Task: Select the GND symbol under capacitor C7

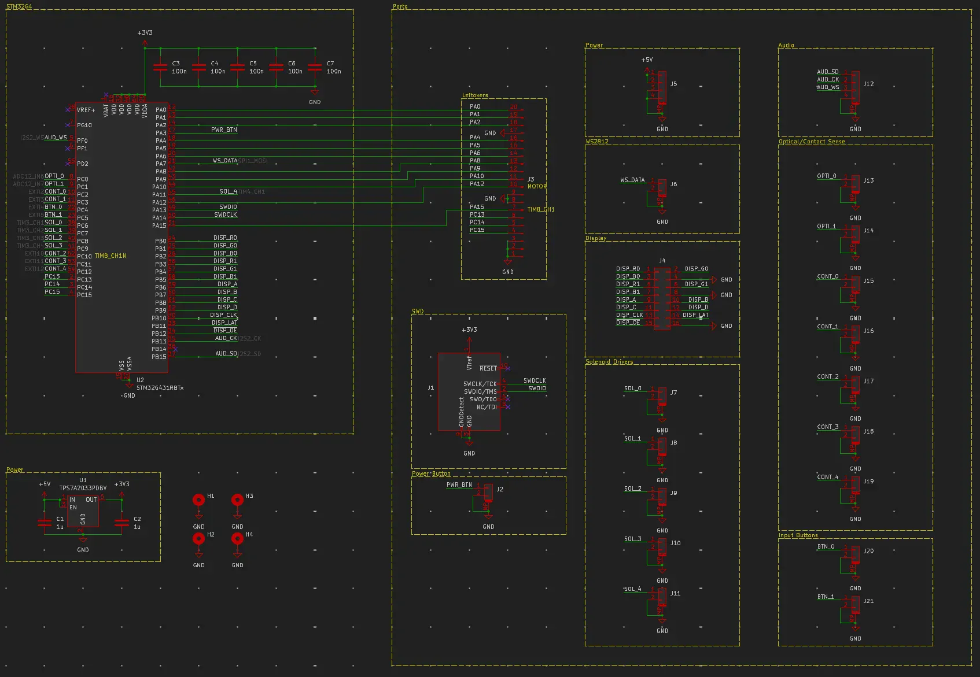Action: click(315, 96)
